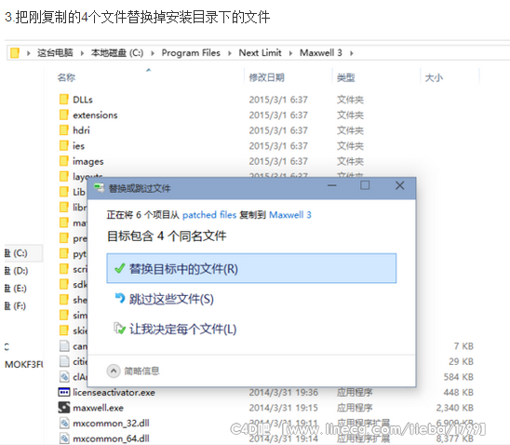The width and height of the screenshot is (510, 445).
Task: Go to Next Limit breadcrumb
Action: (261, 53)
